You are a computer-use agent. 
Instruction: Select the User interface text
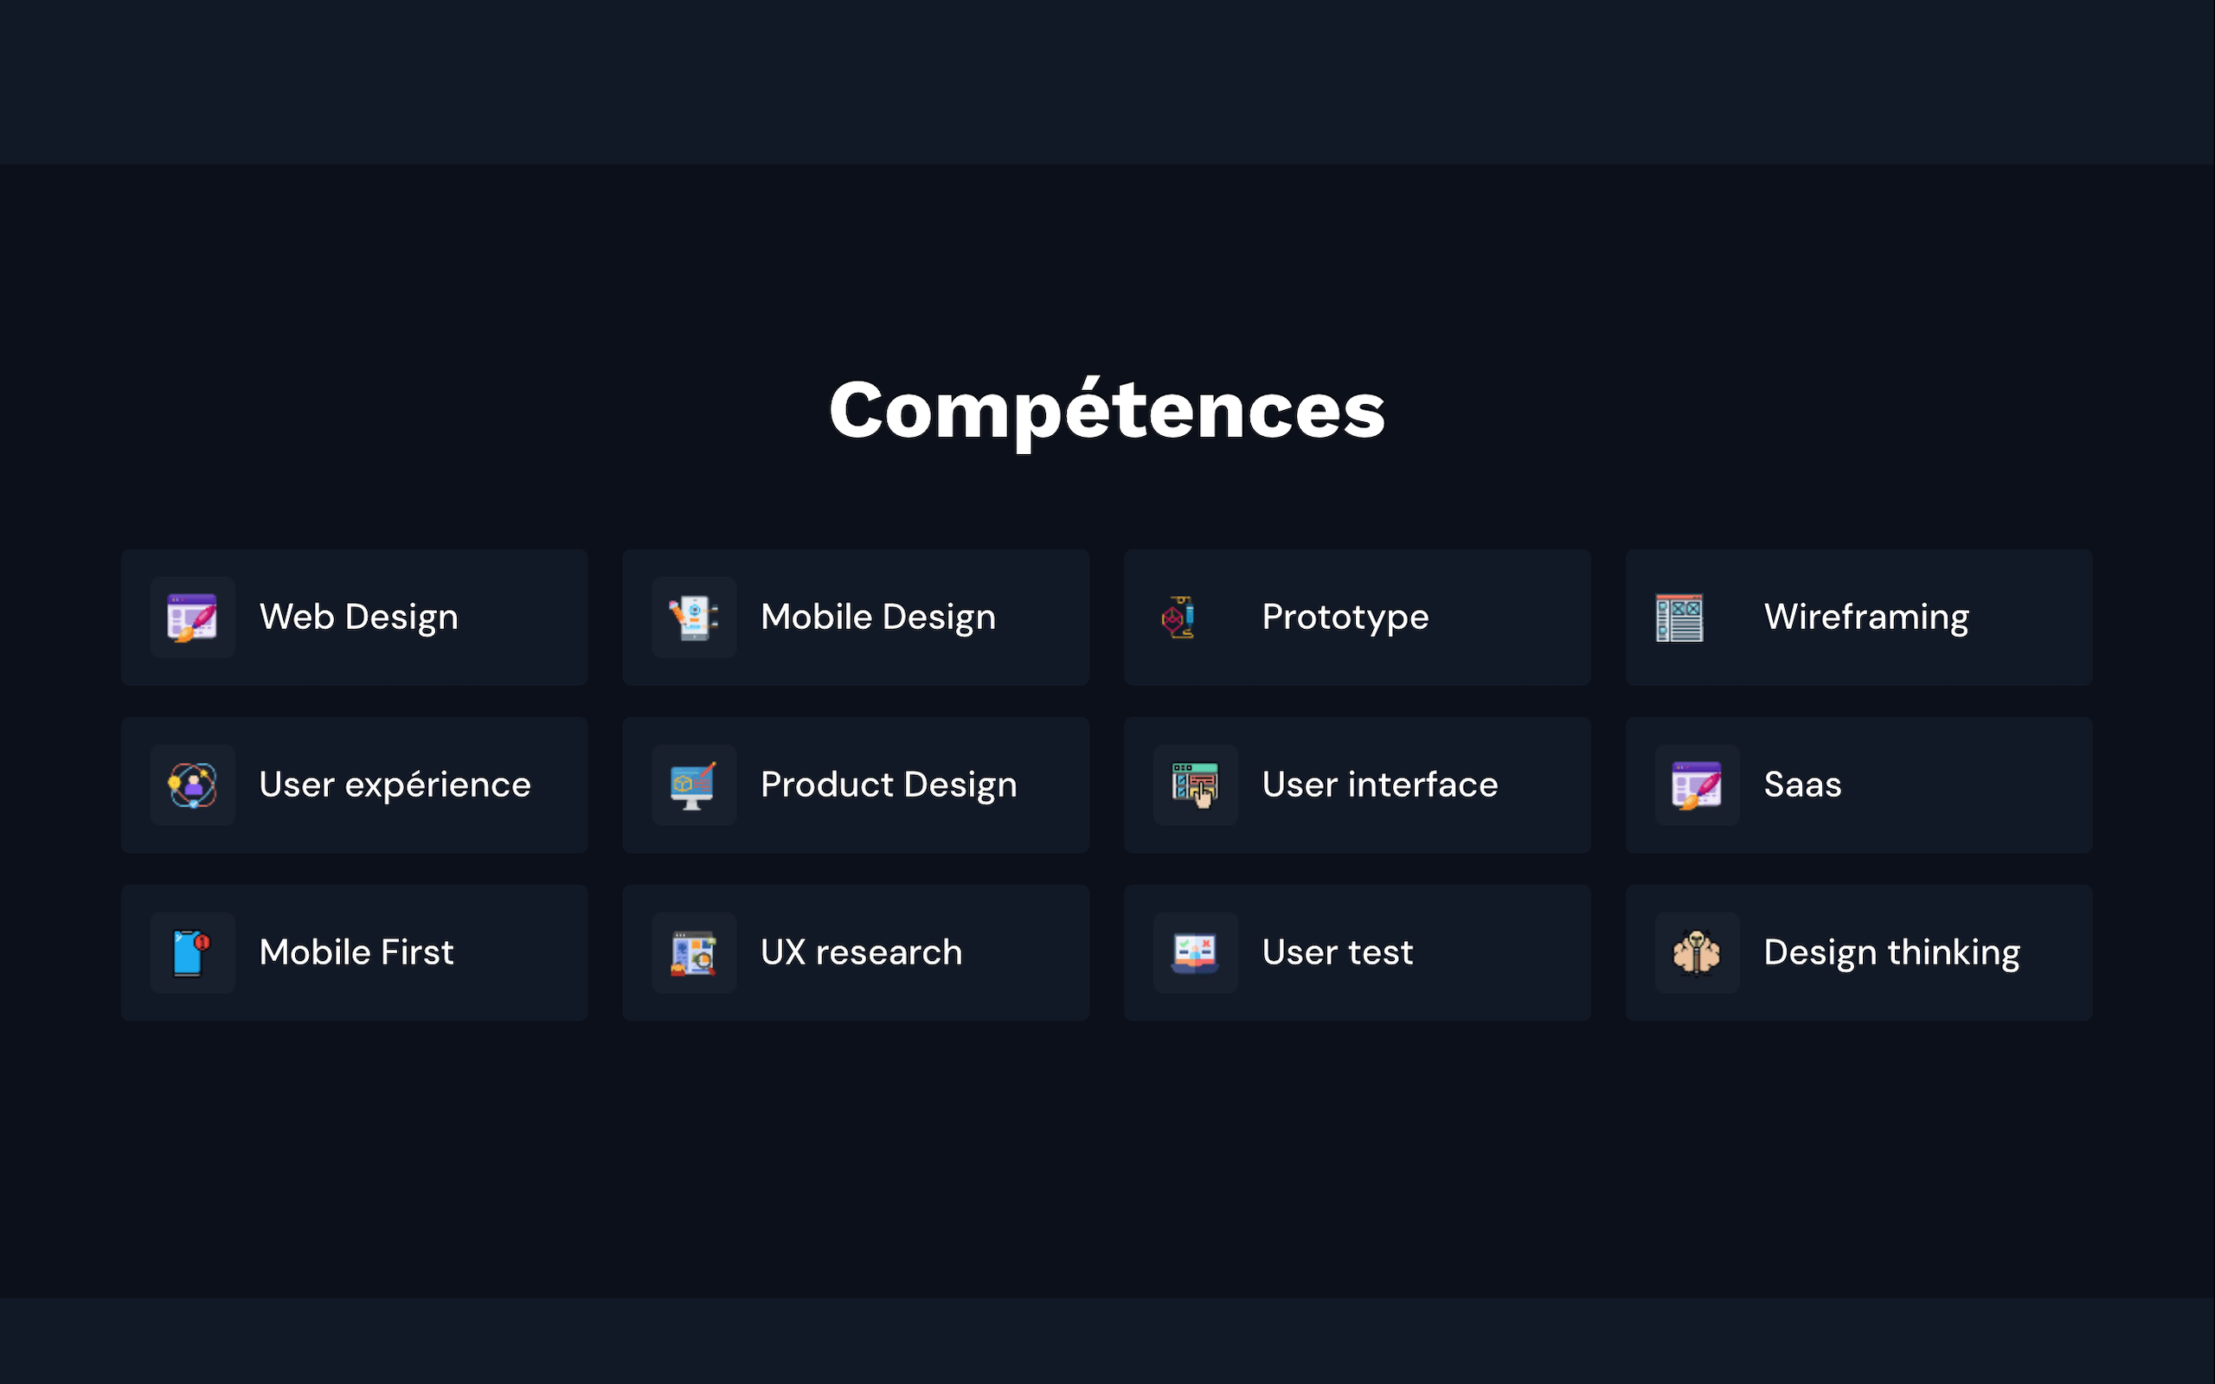(x=1379, y=785)
